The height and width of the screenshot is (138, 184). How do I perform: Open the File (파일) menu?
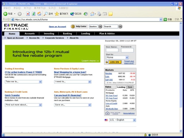[7, 8]
